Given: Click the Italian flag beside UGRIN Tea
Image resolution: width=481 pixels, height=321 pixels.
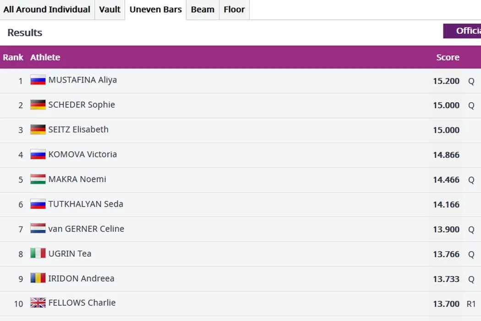Looking at the screenshot, I should 38,254.
